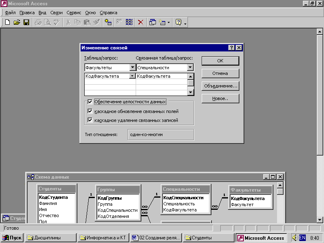Open the left КодФакультета field dropdown arrow
This screenshot has height=243, width=324.
click(132, 76)
